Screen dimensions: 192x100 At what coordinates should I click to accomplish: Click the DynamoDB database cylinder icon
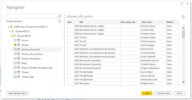(12, 31)
